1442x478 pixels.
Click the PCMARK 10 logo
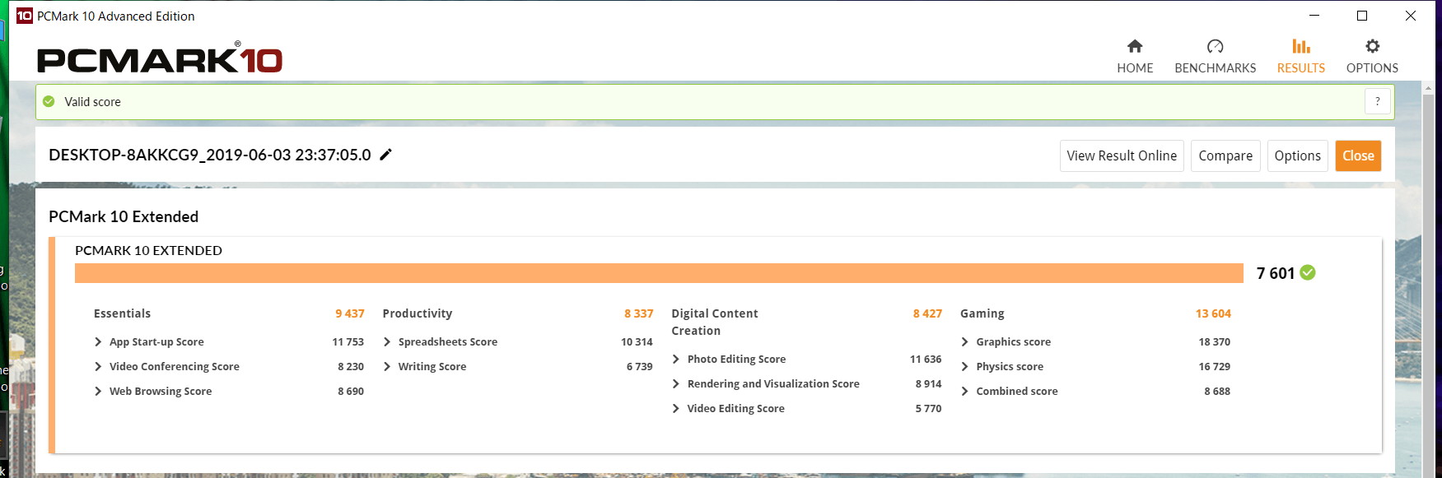pyautogui.click(x=160, y=58)
